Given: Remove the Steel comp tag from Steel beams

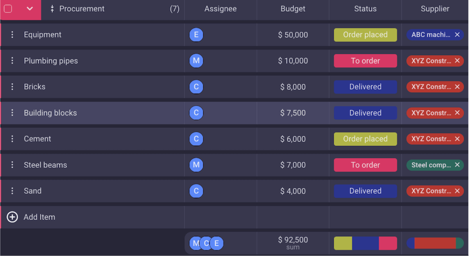Looking at the screenshot, I should click(x=457, y=165).
